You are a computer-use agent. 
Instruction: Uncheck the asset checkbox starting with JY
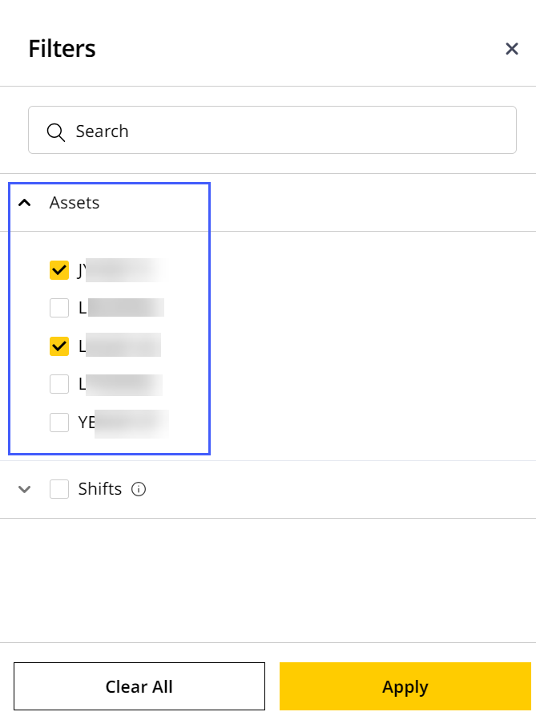pos(59,270)
